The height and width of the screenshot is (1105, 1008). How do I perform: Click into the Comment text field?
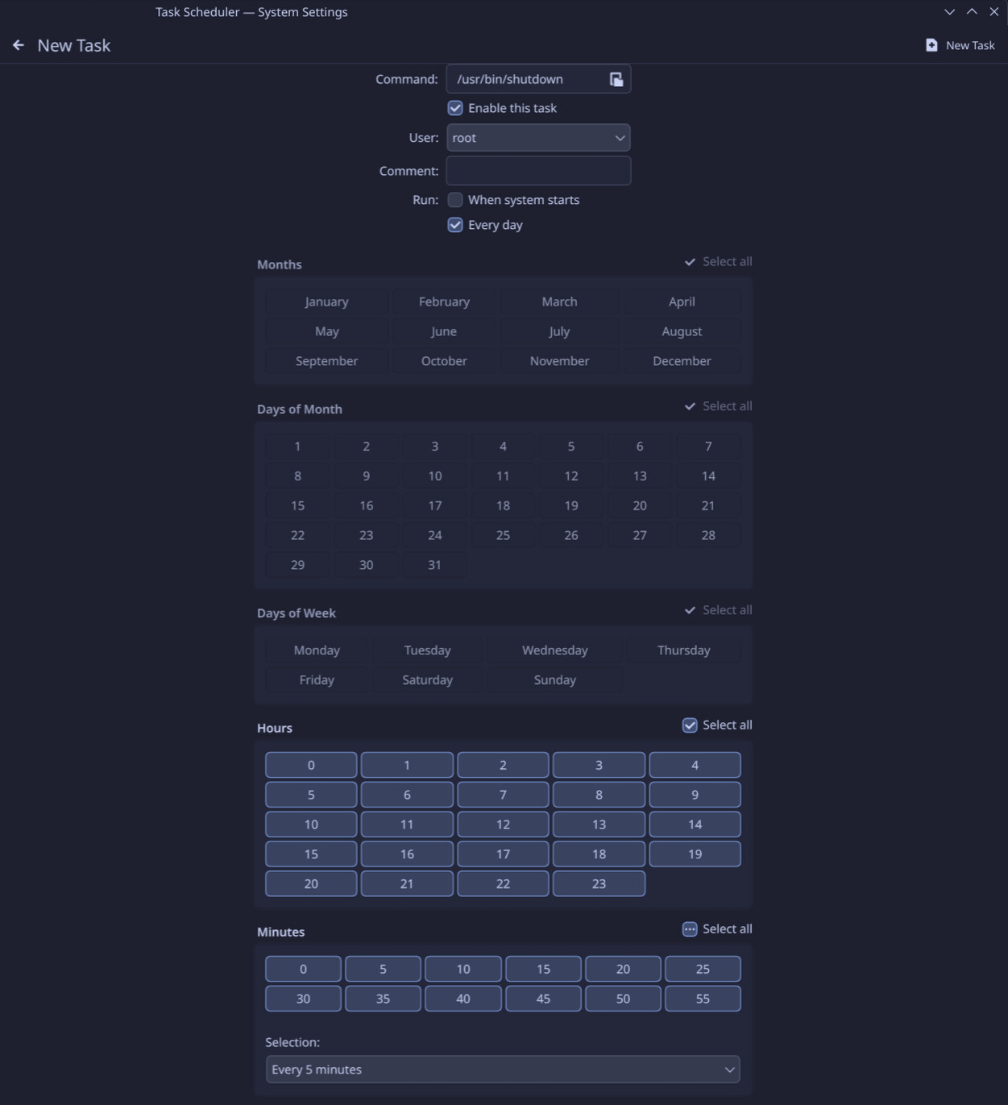[538, 171]
